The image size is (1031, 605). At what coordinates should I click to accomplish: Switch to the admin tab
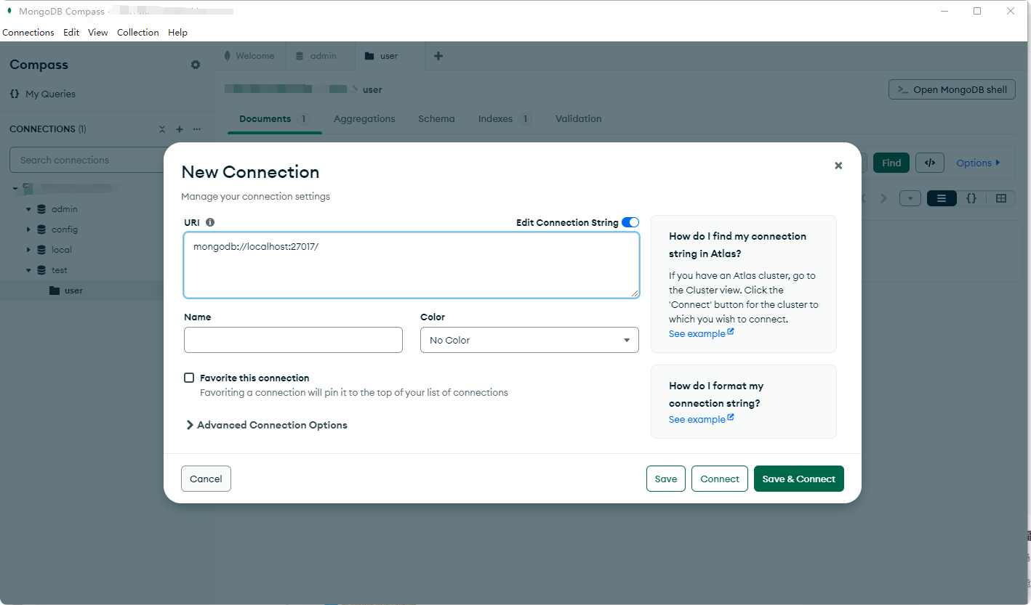pyautogui.click(x=320, y=56)
